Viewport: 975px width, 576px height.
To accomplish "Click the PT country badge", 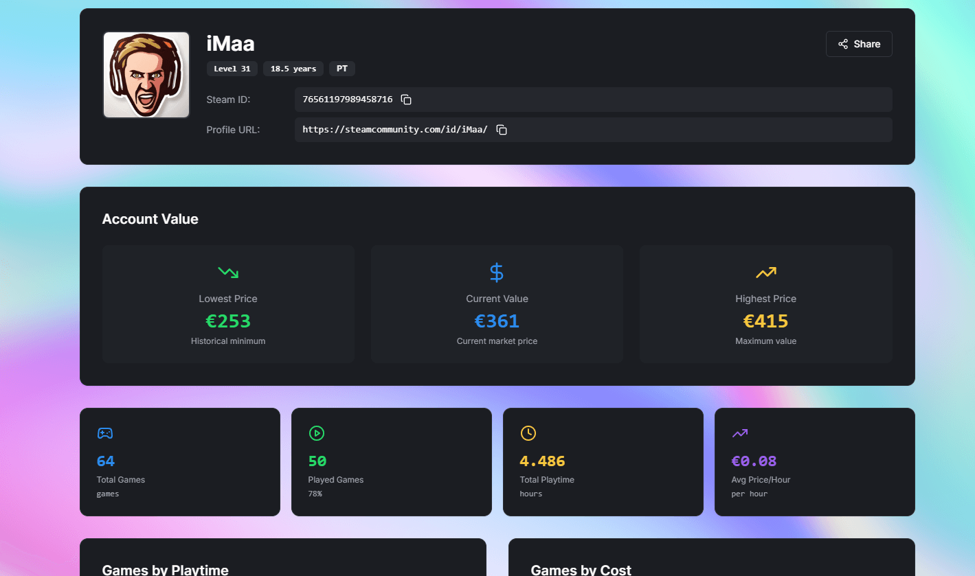I will point(341,69).
